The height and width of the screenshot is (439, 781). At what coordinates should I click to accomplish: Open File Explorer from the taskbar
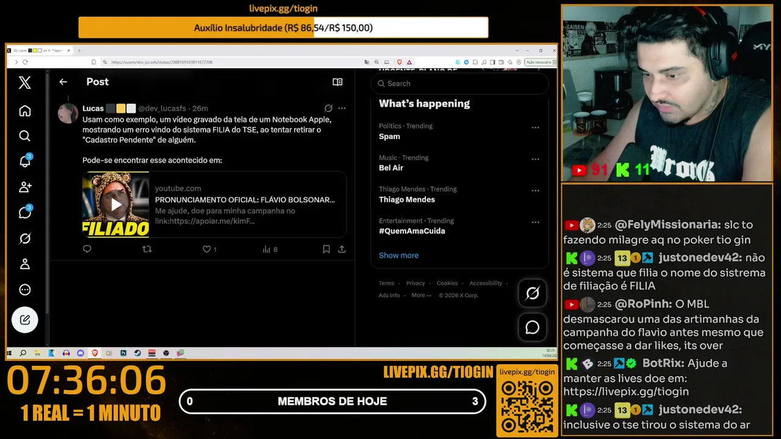coord(37,353)
